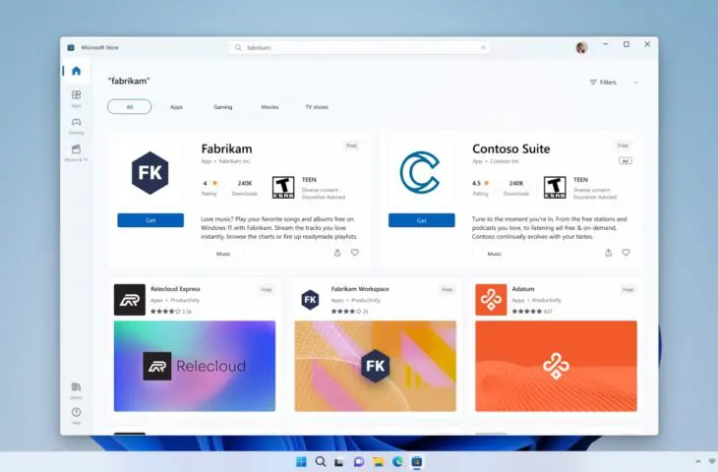Image resolution: width=718 pixels, height=472 pixels.
Task: Click the ESRB Teen rating on Contoso Suite
Action: (555, 188)
